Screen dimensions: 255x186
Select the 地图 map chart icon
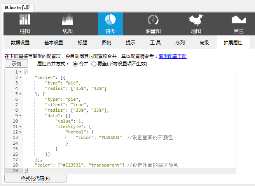(x=196, y=24)
